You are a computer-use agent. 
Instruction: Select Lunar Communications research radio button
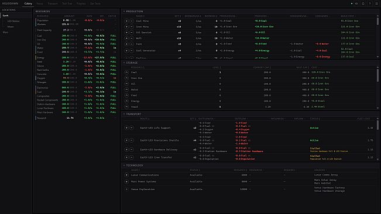(126, 175)
